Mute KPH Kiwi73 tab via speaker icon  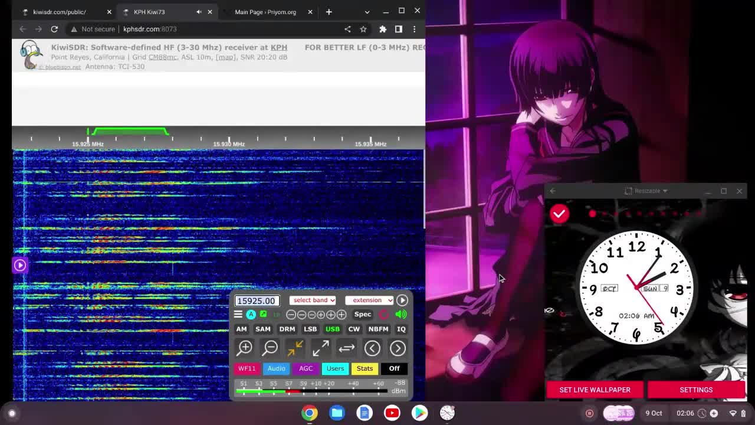[199, 12]
